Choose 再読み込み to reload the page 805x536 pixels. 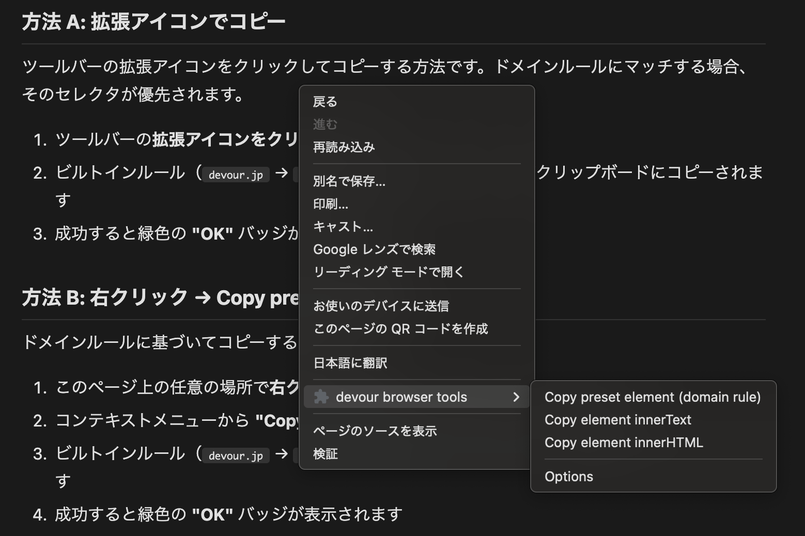point(344,147)
